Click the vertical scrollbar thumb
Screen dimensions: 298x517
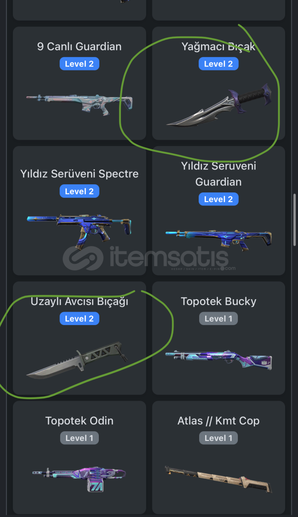coord(295,220)
